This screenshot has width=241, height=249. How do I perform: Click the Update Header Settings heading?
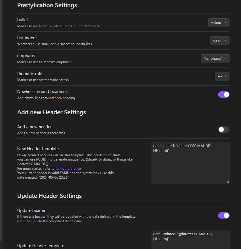coord(49,196)
